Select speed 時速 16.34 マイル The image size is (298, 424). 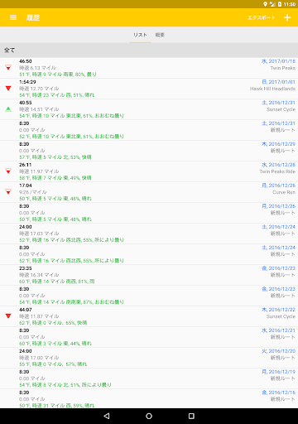(39, 275)
